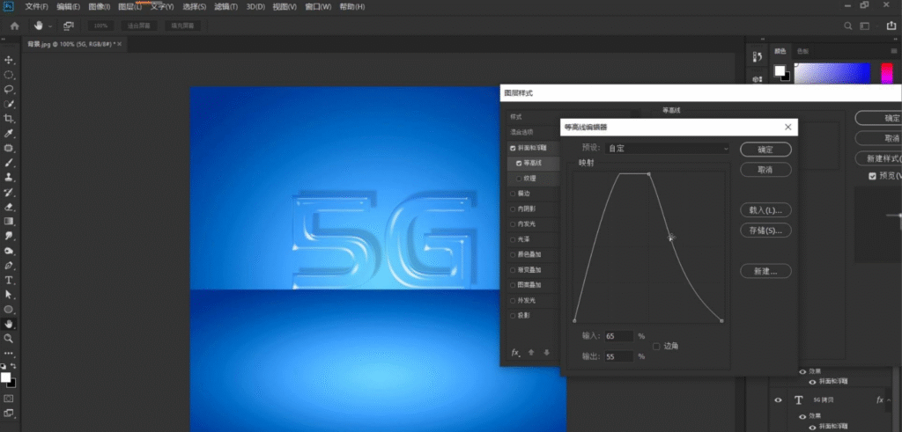Toggle Contour (等高线) checkbox
The image size is (902, 432).
[520, 163]
